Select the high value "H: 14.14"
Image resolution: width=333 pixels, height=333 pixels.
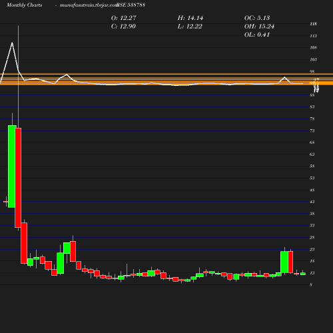[x=190, y=18]
